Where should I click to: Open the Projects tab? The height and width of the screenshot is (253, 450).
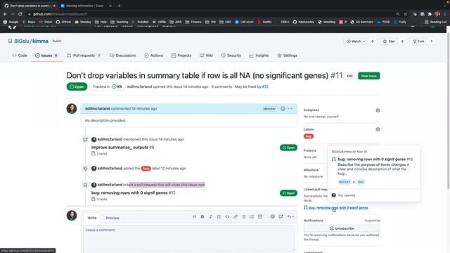pos(181,56)
